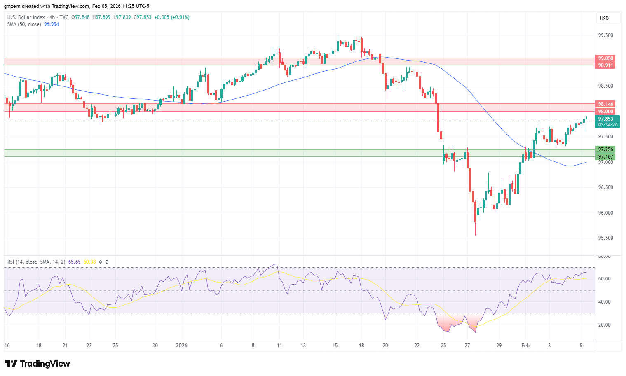Click the closing value C97.853 in header
The height and width of the screenshot is (376, 626).
[143, 17]
